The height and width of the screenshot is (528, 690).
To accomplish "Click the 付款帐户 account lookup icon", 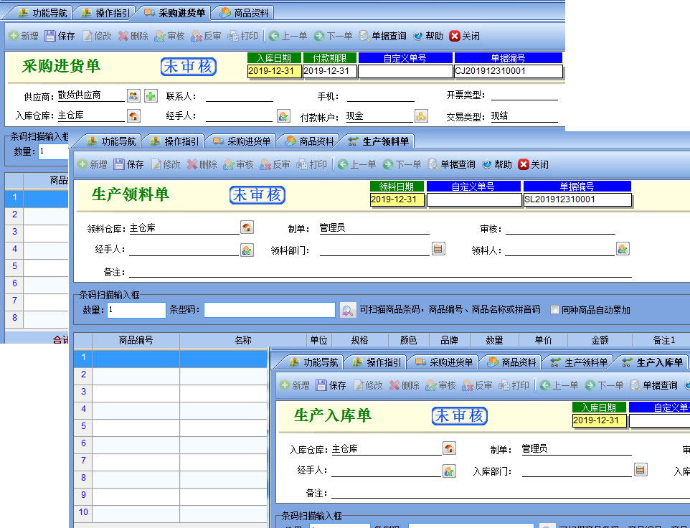I will [x=421, y=115].
